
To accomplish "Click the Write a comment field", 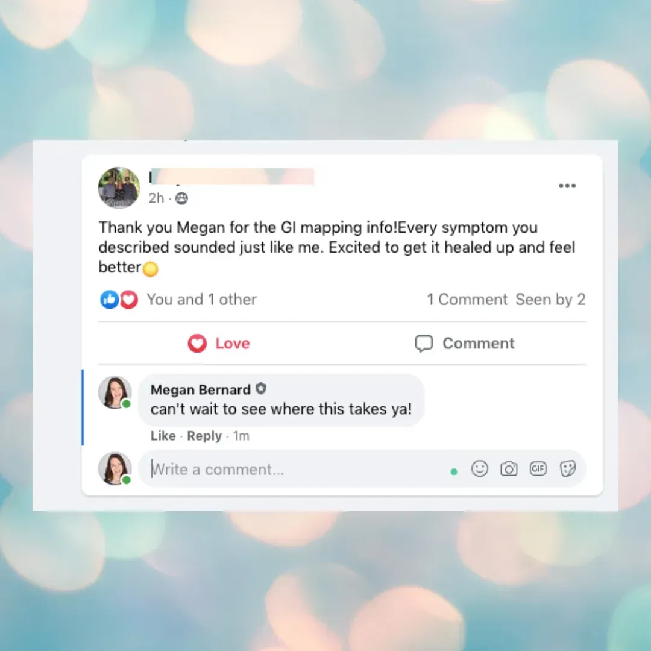I will point(299,469).
